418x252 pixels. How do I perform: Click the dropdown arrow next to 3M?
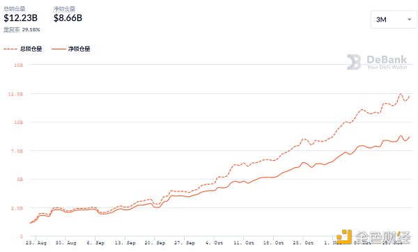tap(409, 19)
